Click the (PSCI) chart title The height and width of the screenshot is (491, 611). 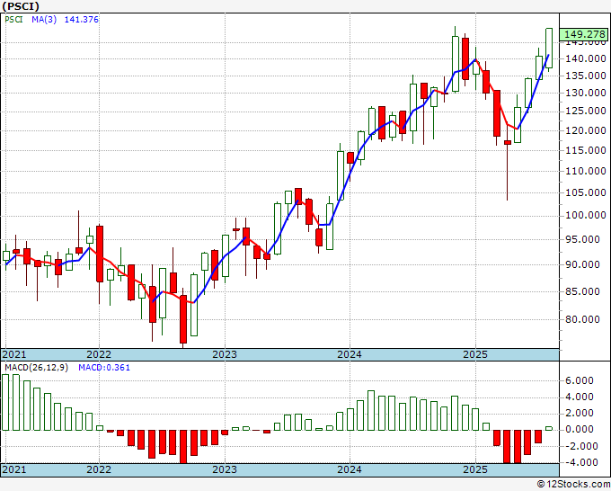21,6
